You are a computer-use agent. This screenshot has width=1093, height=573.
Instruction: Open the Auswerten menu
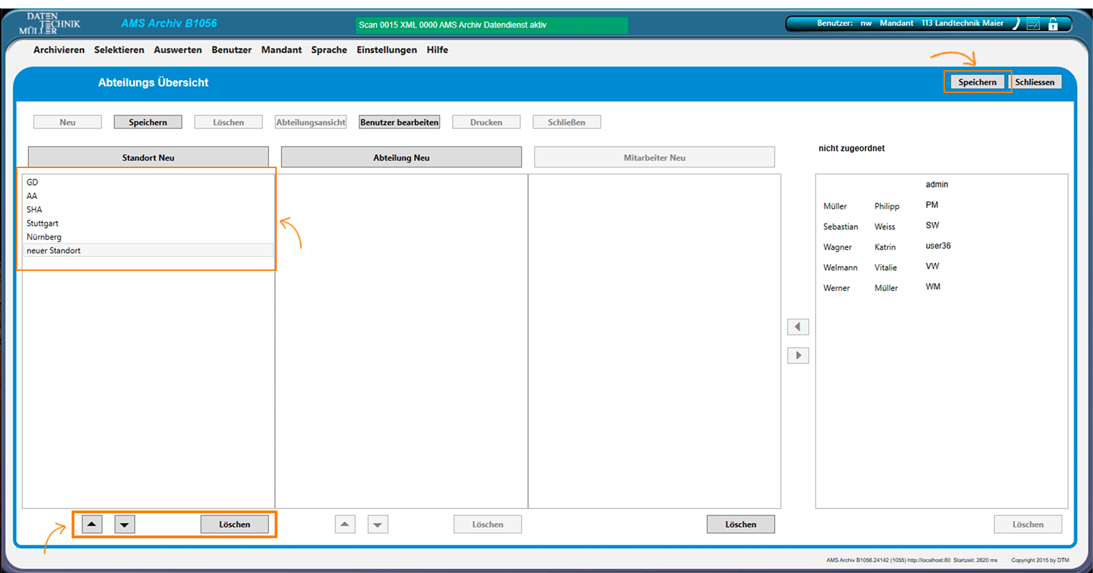178,50
